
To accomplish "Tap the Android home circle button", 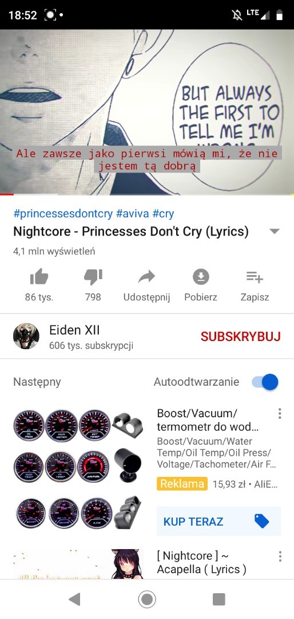I will tap(147, 600).
